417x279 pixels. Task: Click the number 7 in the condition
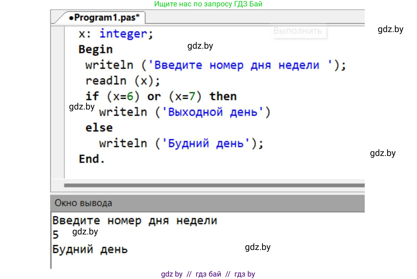(192, 97)
